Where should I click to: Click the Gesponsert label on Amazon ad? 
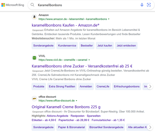pyautogui.click(x=38, y=30)
